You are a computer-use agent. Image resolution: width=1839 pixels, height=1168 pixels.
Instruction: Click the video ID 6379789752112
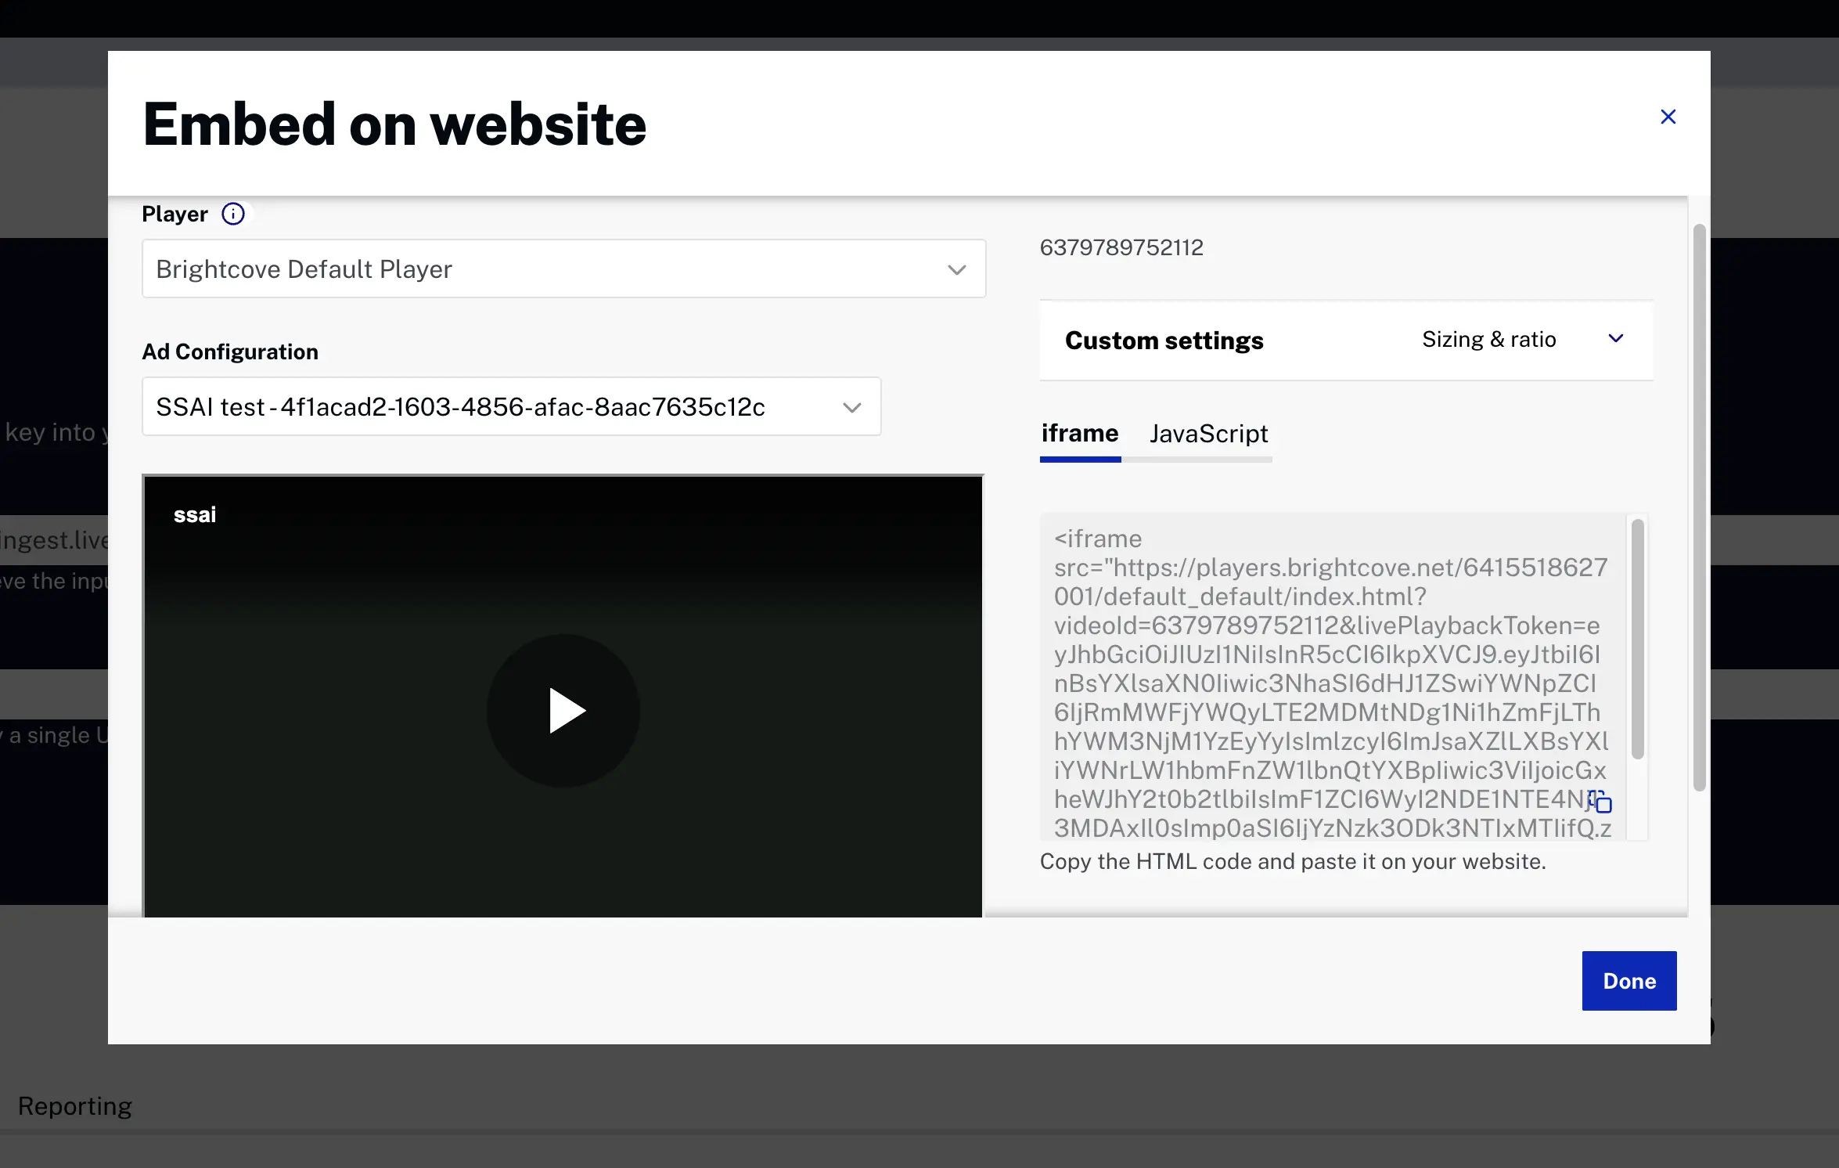point(1121,247)
